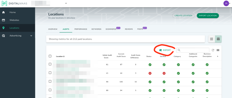Click current audit score value 44
Image resolution: width=232 pixels, height=98 pixels.
(x=121, y=73)
